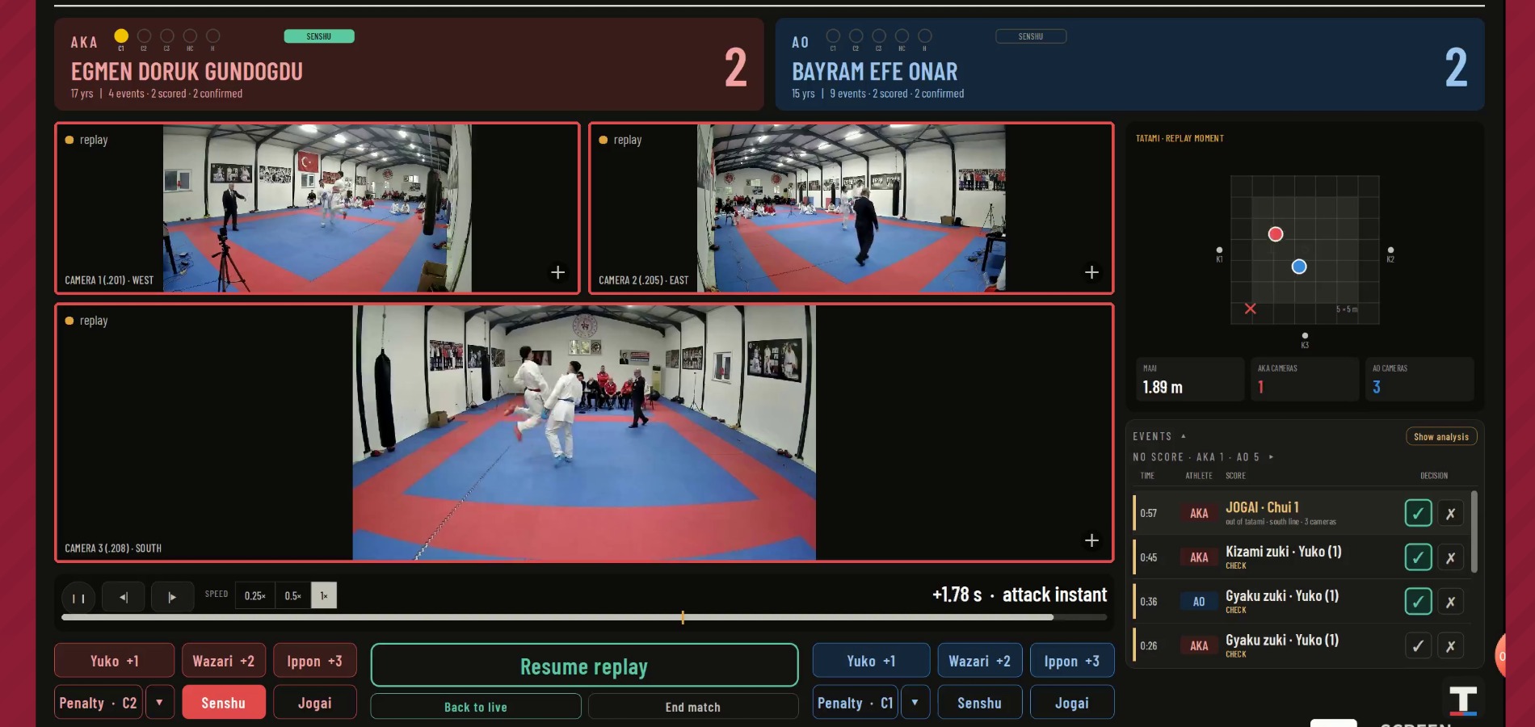Reject the 0:26 AKA Gyaku zuki event
Viewport: 1535px width, 727px height.
tap(1450, 645)
